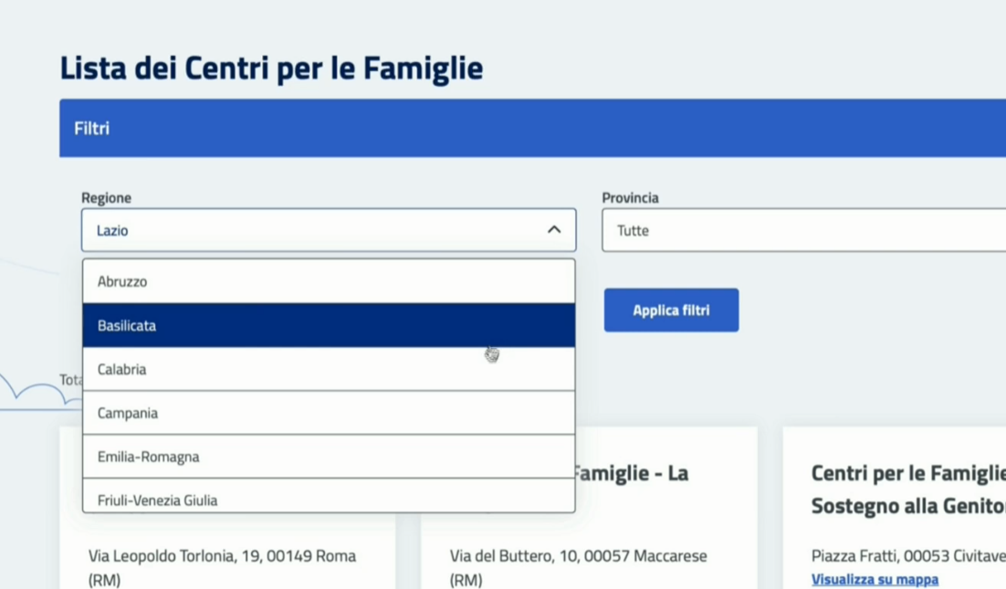Screen dimensions: 1006x589
Task: Click the Regione field showing Lazio
Action: 310,230
